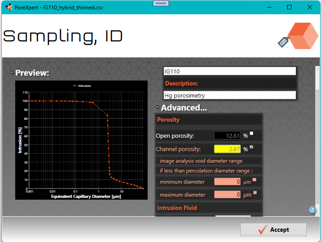Toggle the Open porosity checkbox
The image size is (321, 242).
[x=251, y=133]
